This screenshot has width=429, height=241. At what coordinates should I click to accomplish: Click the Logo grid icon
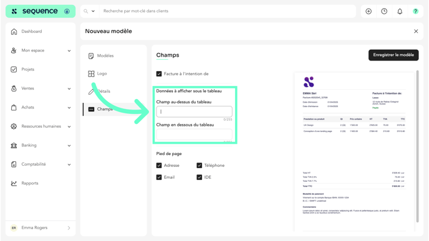[91, 73]
